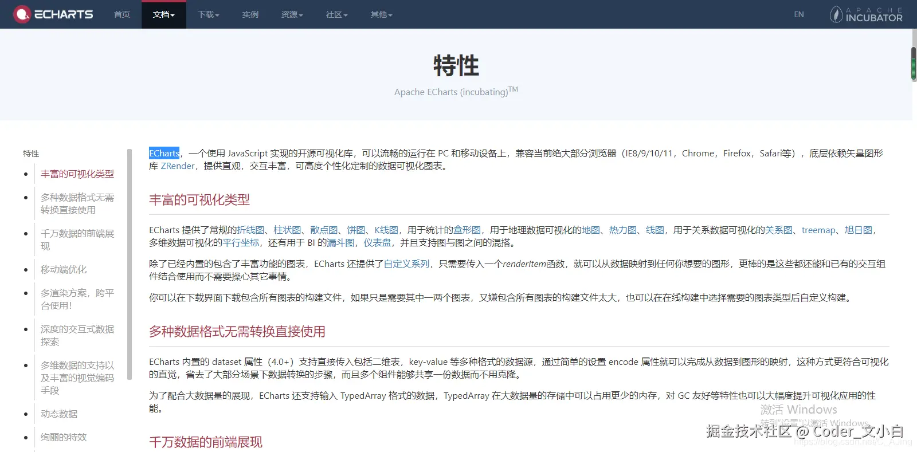Select sidebar item 移动端优化
Screen dimensions: 917x452
[64, 269]
